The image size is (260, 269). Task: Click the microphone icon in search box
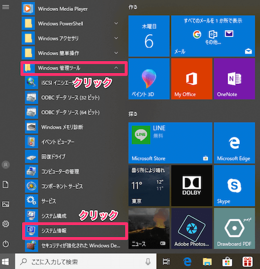pos(148,262)
